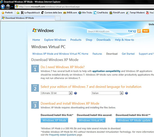Open the CineFile.biz bookmark
154x137 pixels.
(x=101, y=13)
